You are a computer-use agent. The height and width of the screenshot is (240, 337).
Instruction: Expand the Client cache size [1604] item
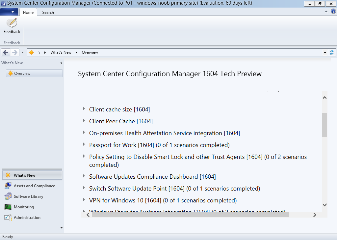pos(84,109)
